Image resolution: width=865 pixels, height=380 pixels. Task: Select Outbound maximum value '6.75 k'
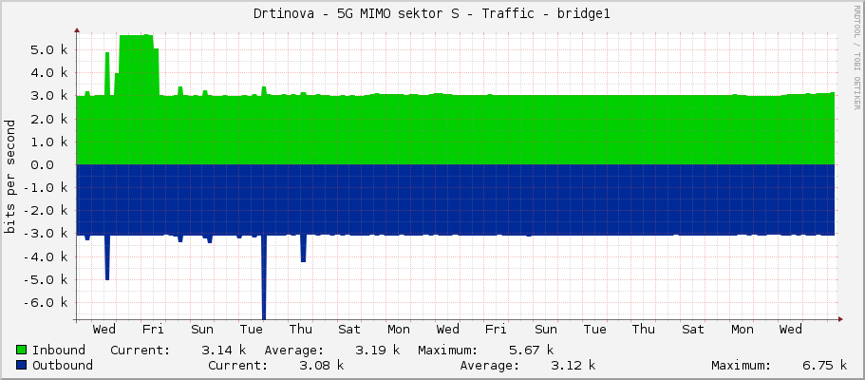(x=825, y=365)
